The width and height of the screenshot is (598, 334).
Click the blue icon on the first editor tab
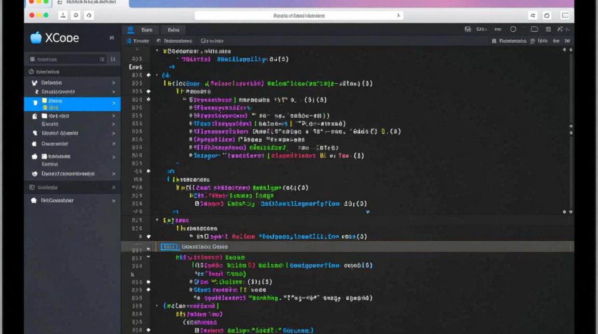(x=130, y=30)
